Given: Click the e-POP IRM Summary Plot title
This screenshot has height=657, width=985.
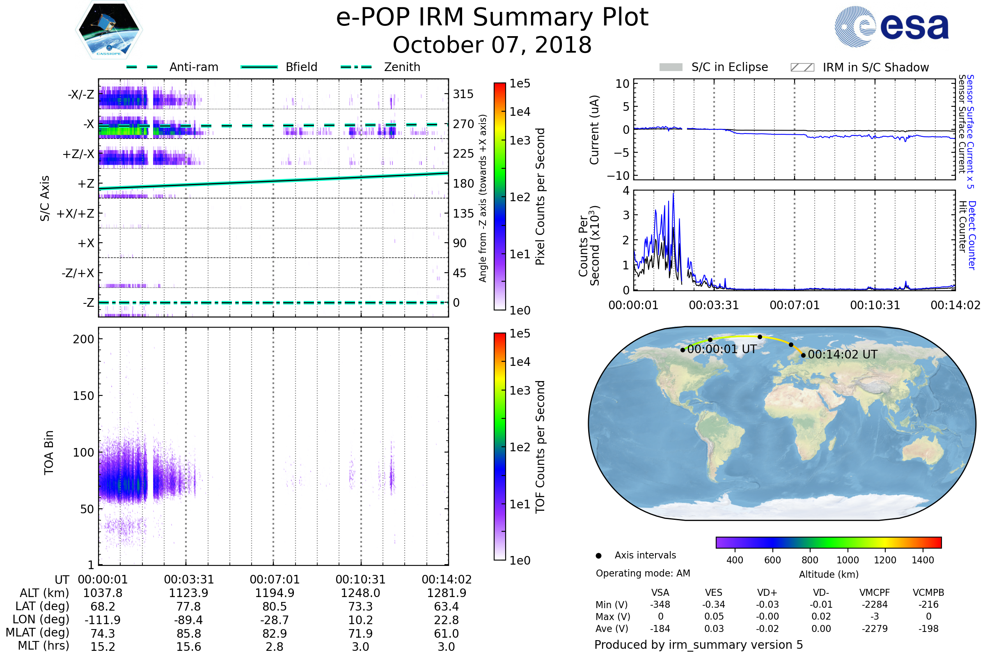Looking at the screenshot, I should click(492, 18).
